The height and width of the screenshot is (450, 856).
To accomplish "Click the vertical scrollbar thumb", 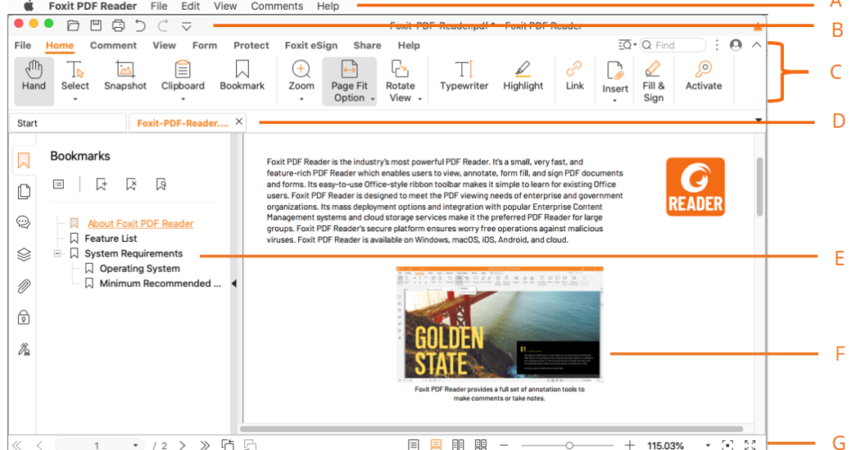I will click(x=760, y=186).
